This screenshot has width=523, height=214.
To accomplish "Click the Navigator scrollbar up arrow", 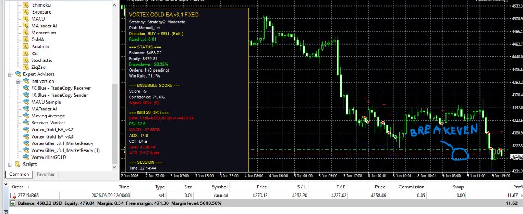I will coord(115,4).
